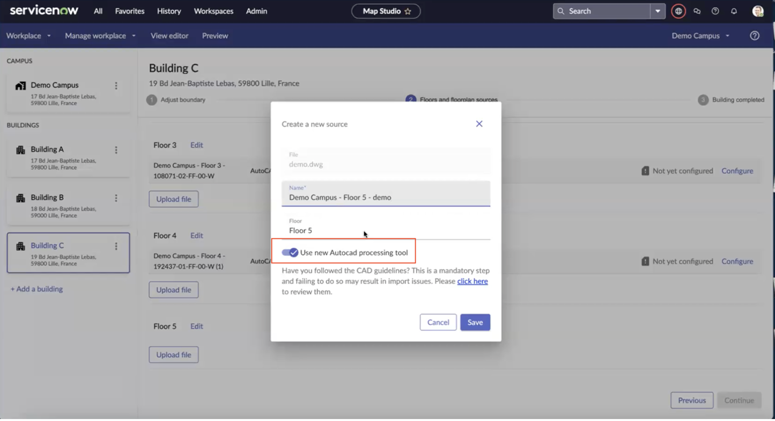The width and height of the screenshot is (775, 421).
Task: Click the global Search box
Action: (x=601, y=11)
